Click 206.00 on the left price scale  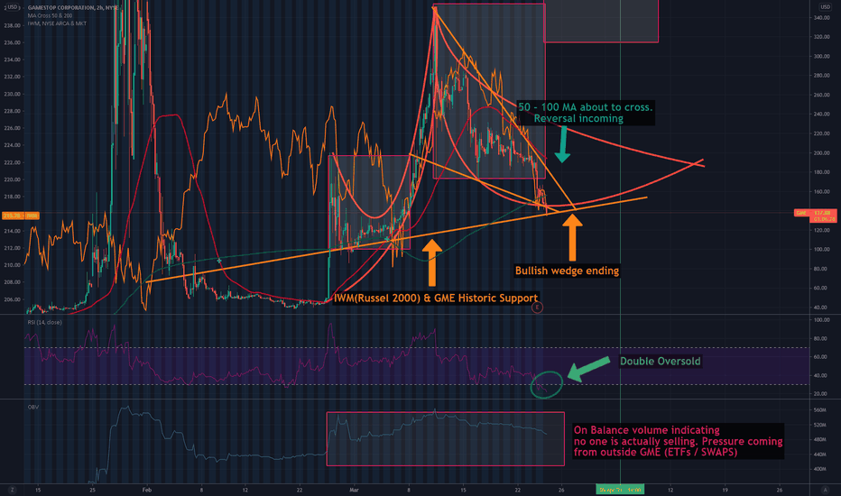point(12,299)
